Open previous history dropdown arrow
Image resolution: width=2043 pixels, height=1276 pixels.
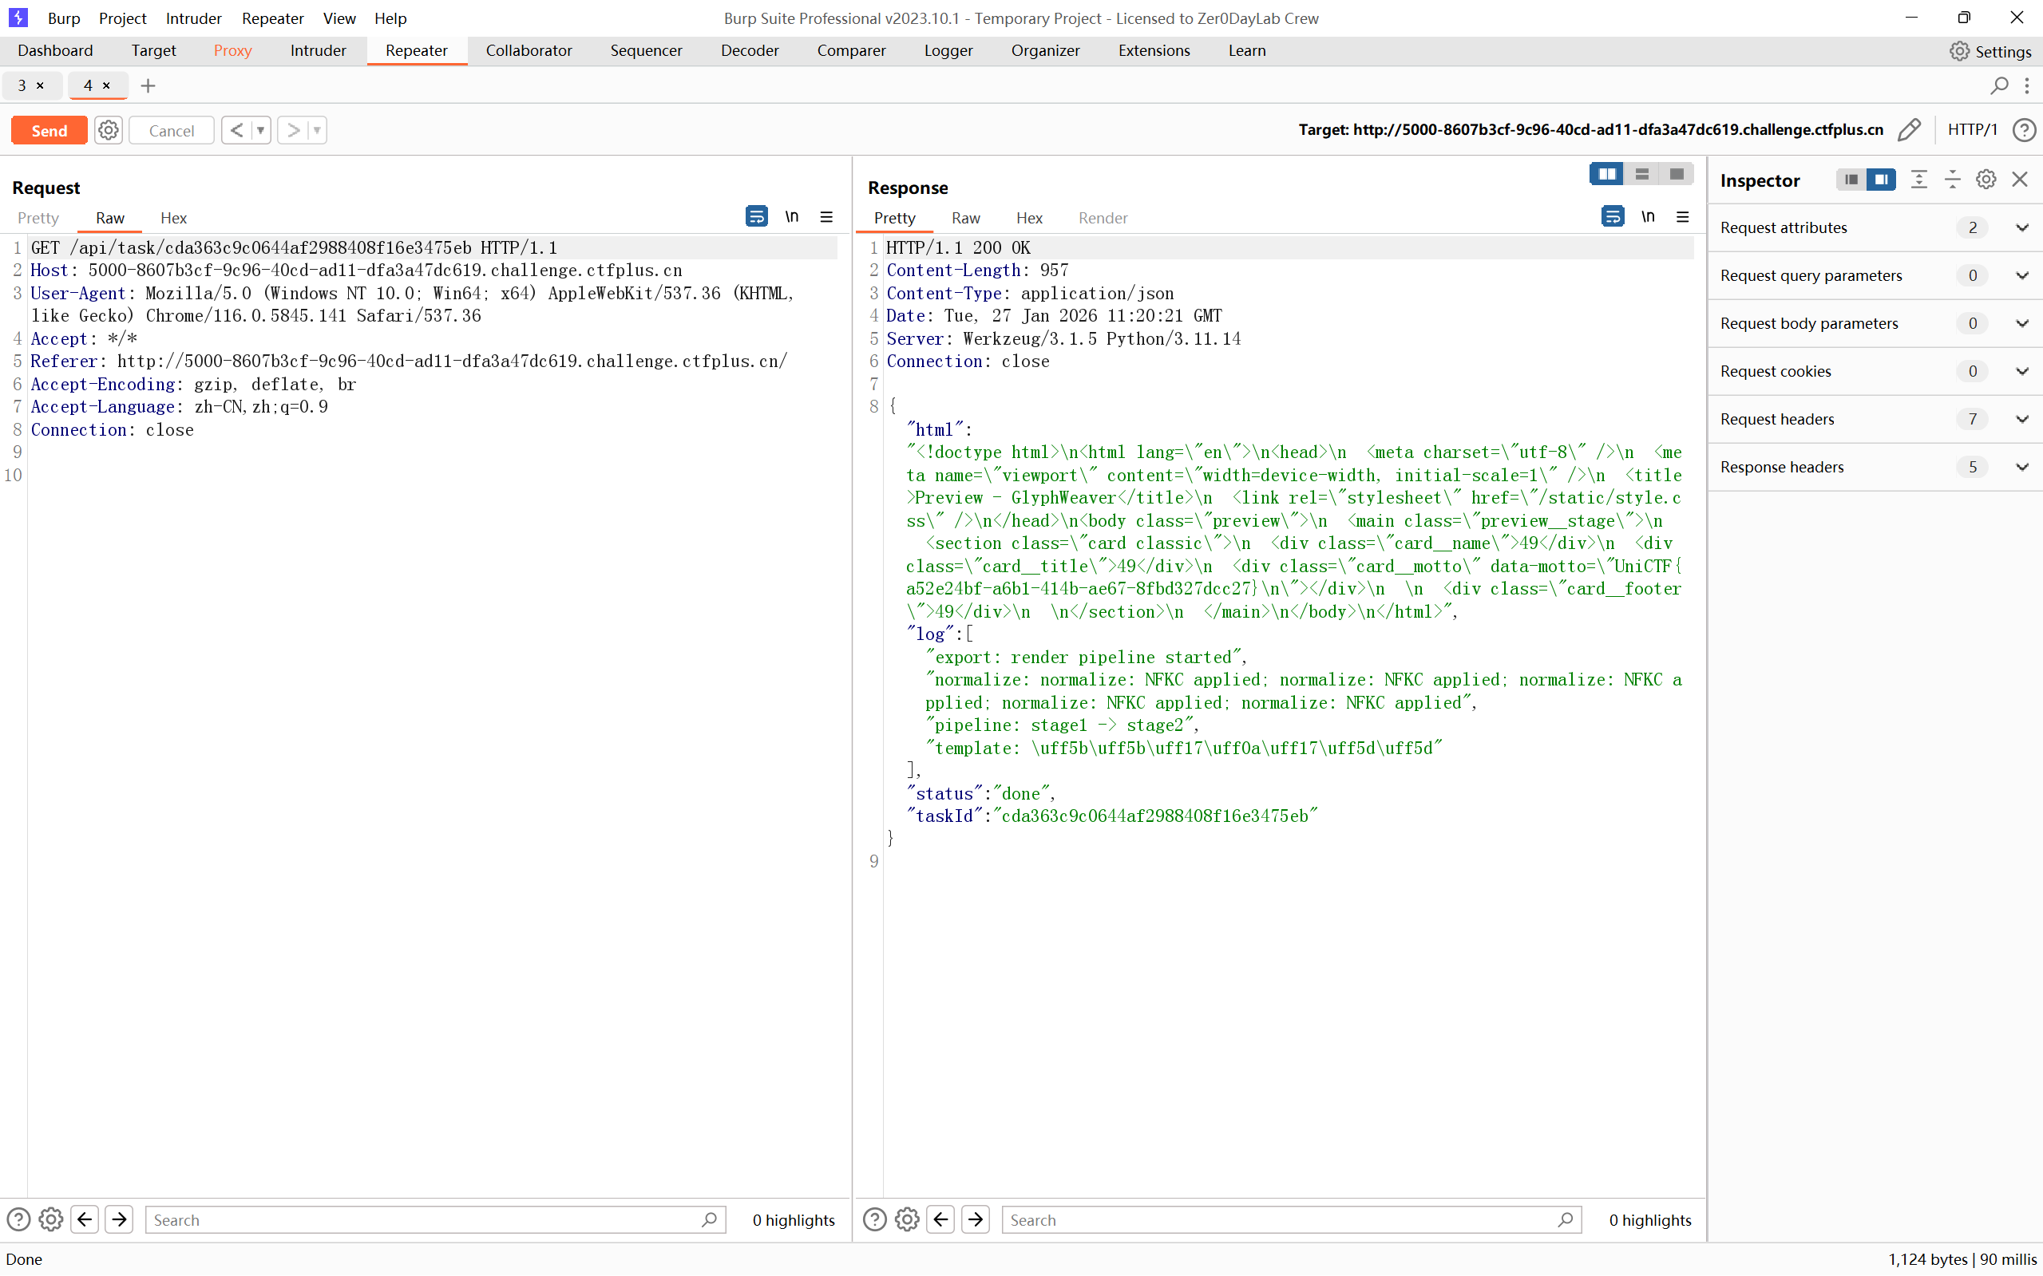[x=261, y=130]
